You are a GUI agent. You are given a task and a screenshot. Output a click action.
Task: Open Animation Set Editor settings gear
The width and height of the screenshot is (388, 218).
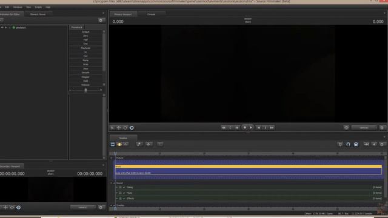[101, 21]
